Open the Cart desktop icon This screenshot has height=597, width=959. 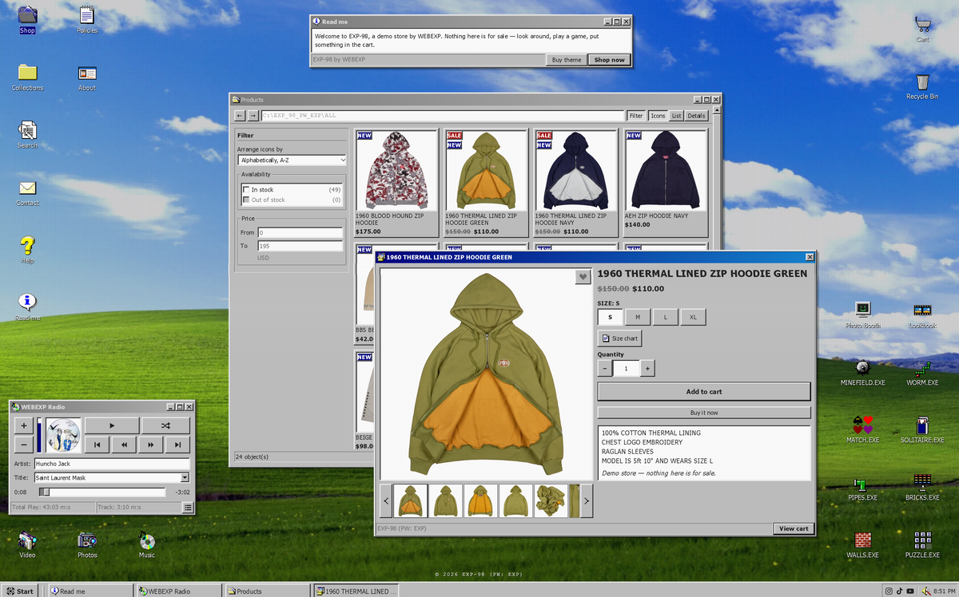click(x=922, y=28)
